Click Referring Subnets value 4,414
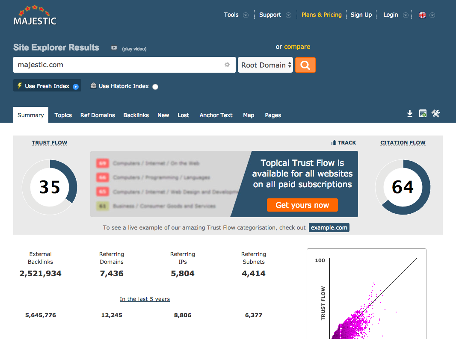 (254, 273)
